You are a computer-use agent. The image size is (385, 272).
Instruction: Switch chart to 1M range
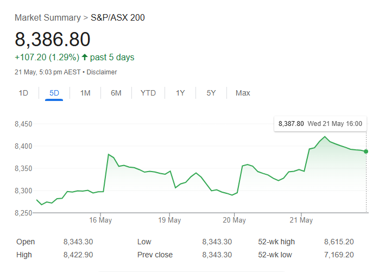pyautogui.click(x=85, y=93)
